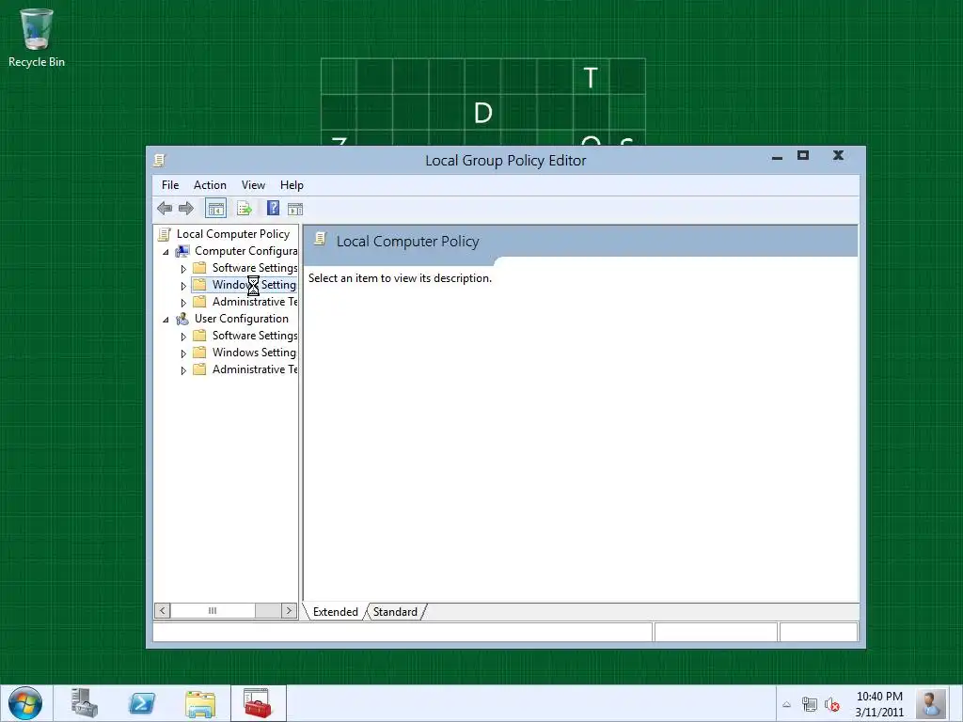Click the network tray icon
963x722 pixels.
pos(810,705)
